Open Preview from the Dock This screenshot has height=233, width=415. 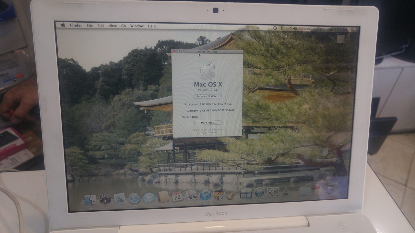tap(191, 195)
